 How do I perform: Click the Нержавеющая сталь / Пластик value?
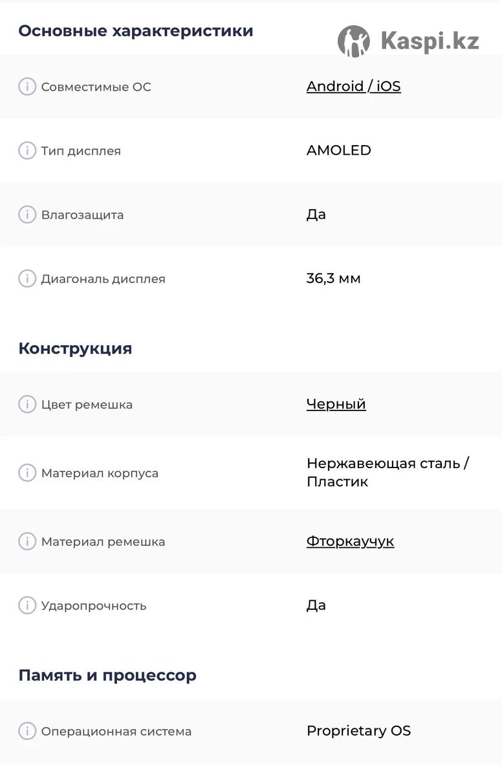(x=387, y=473)
